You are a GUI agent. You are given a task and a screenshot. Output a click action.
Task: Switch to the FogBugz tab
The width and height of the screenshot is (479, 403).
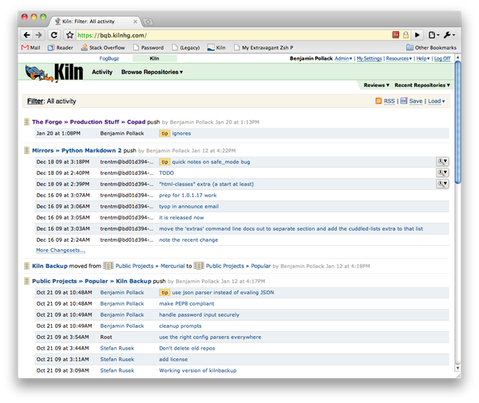tap(109, 58)
